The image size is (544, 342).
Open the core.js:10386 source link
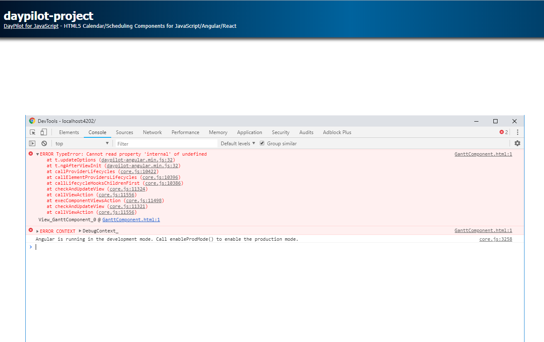click(163, 183)
